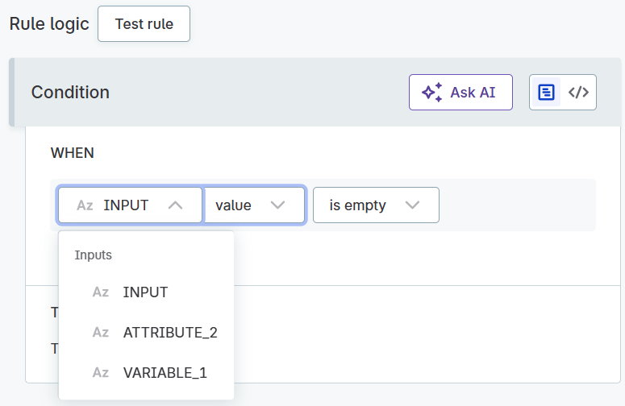Click the Test rule button
625x406 pixels.
point(144,24)
